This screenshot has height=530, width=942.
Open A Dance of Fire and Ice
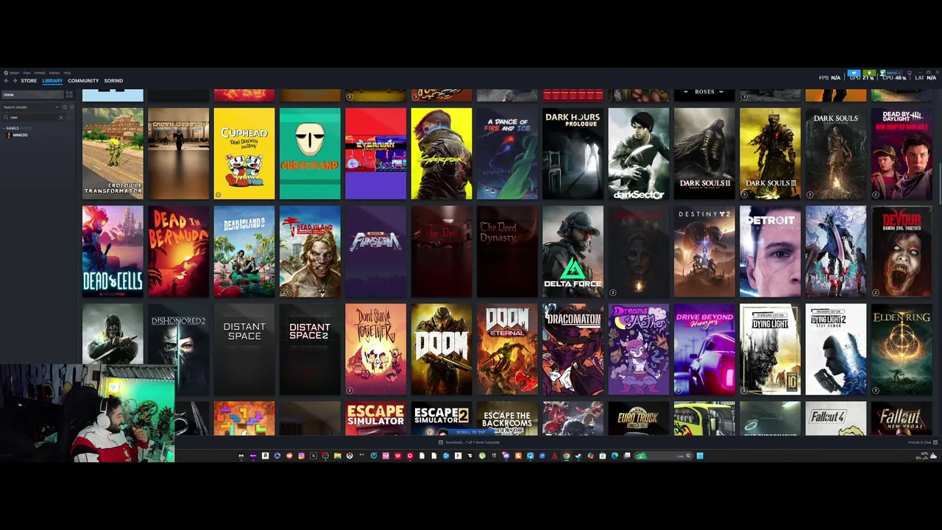508,154
